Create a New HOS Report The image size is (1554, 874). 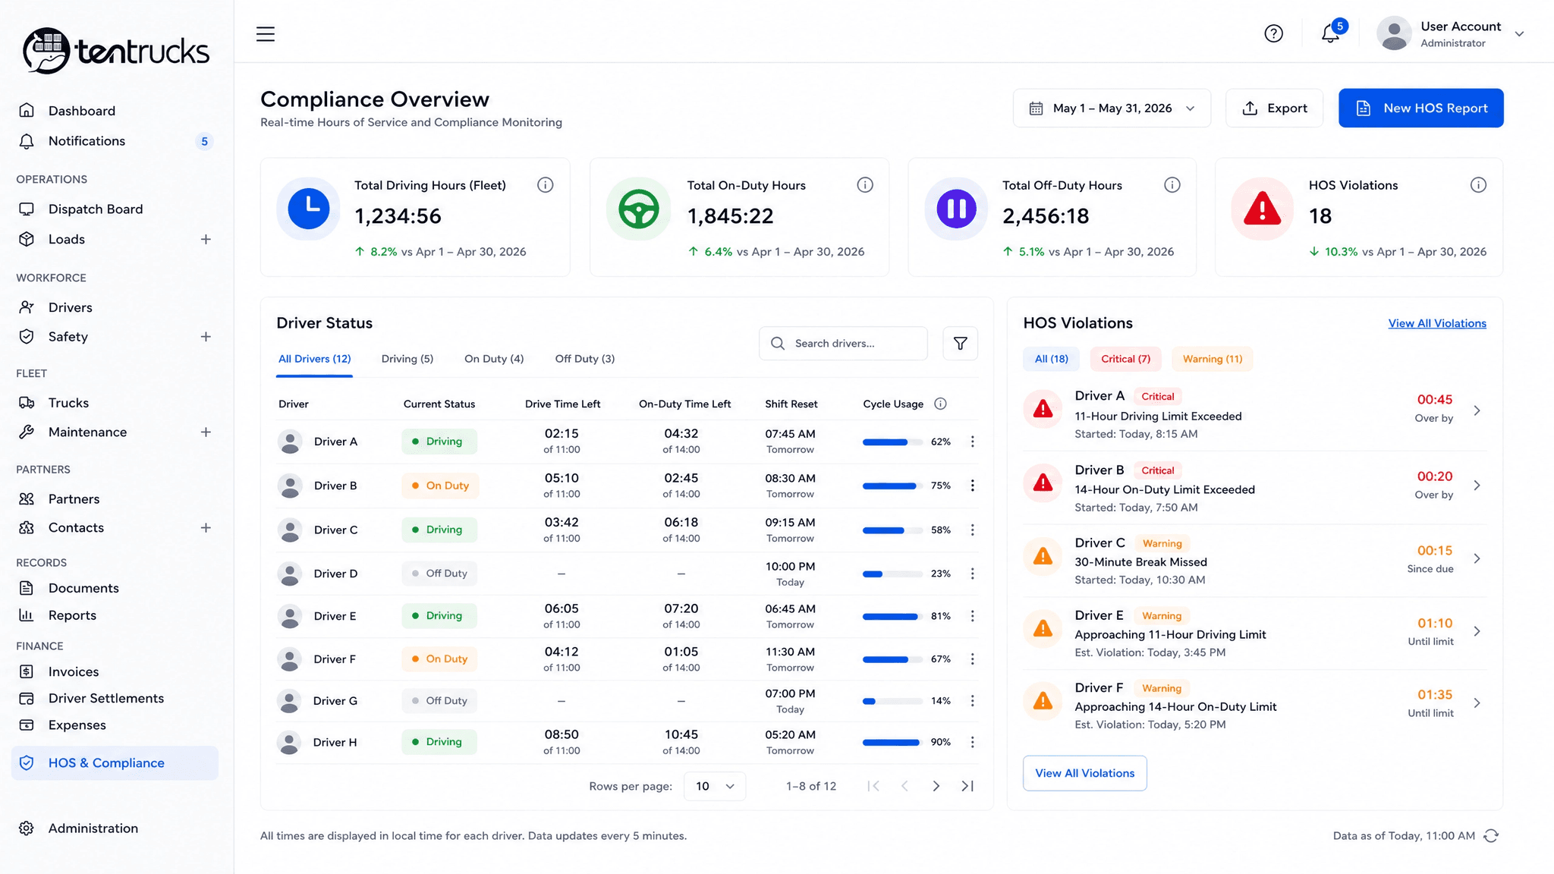click(x=1421, y=108)
